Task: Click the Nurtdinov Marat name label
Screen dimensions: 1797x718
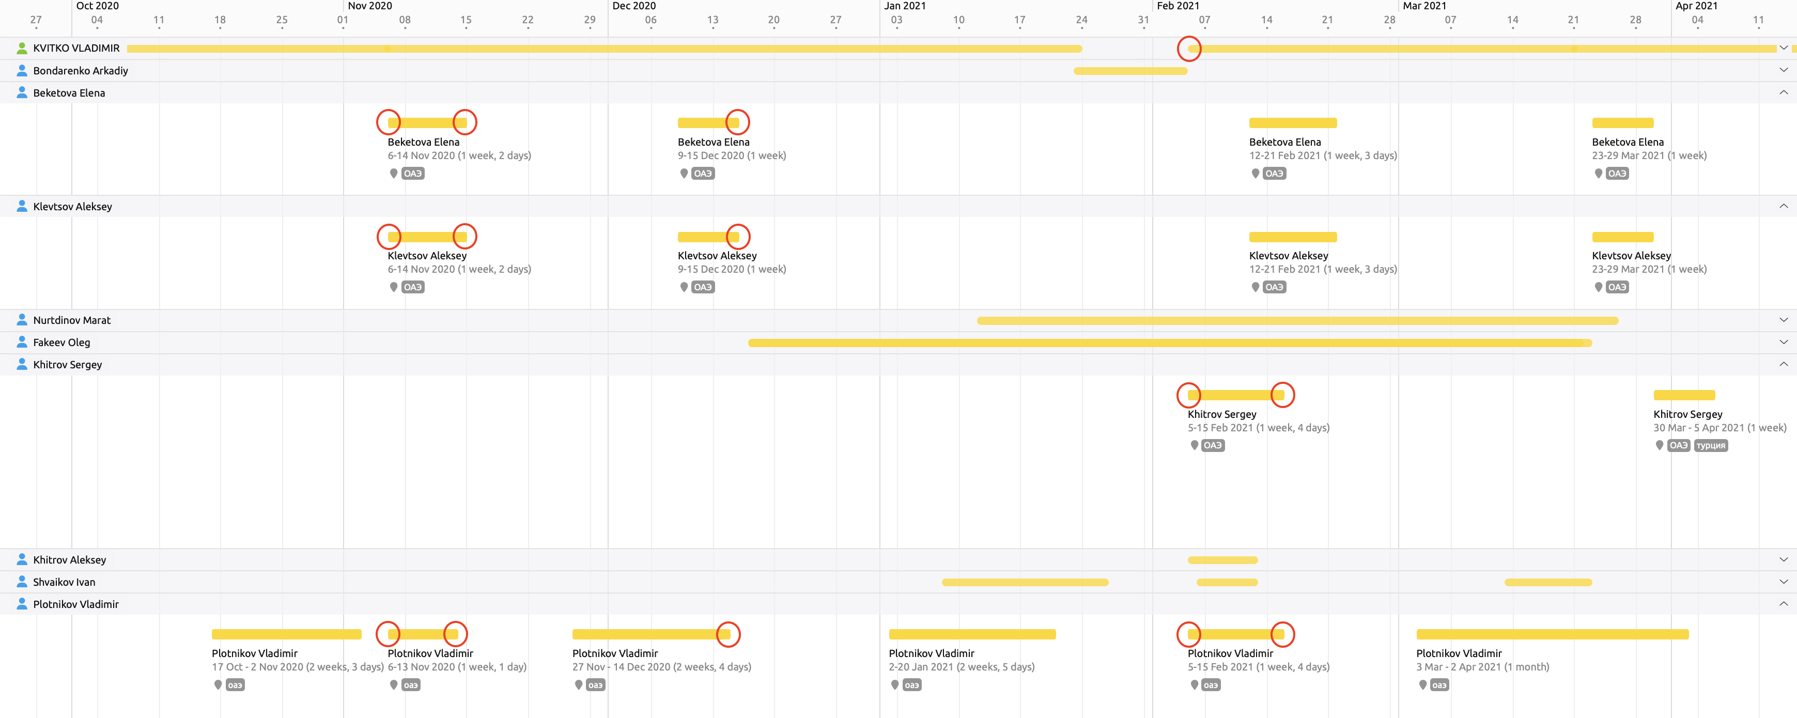Action: click(x=72, y=320)
